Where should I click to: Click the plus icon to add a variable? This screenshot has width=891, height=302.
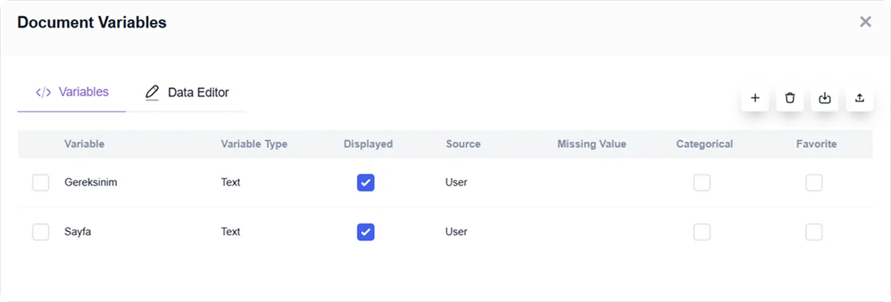point(755,98)
